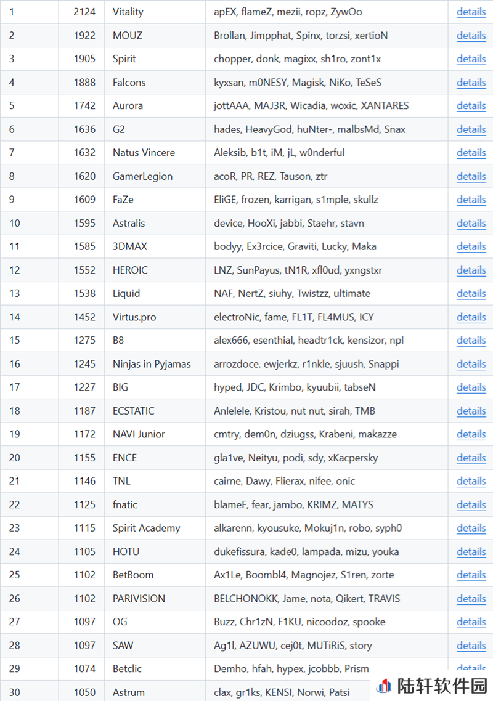Click team name Astrum
This screenshot has height=701, width=493.
point(129,693)
